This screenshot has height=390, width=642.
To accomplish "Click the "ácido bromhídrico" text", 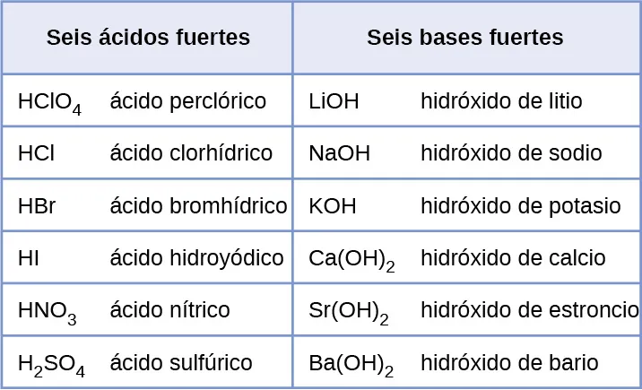I will [x=198, y=205].
